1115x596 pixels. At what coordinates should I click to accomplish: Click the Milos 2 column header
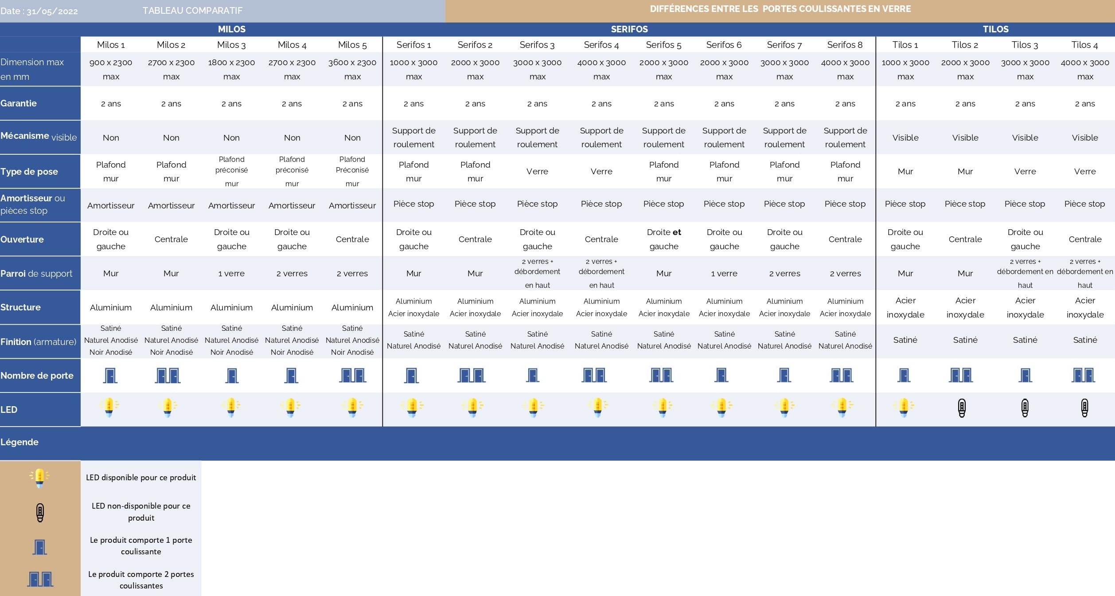pos(171,45)
